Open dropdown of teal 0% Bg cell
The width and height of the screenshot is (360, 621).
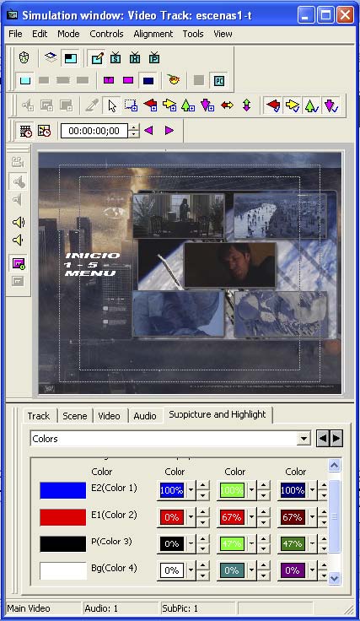click(250, 570)
